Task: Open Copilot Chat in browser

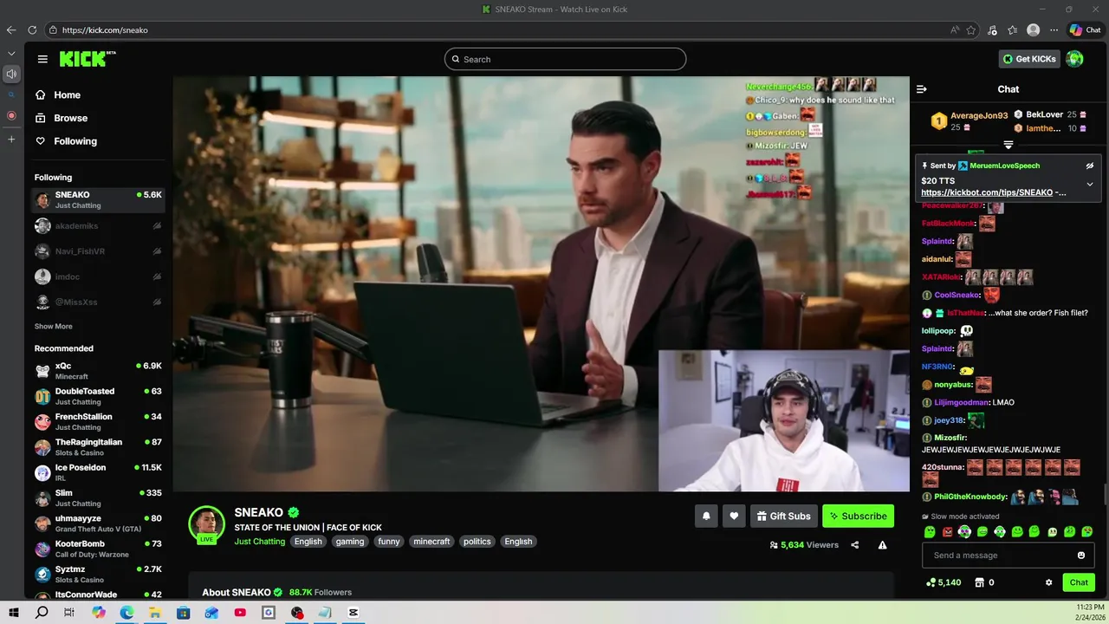Action: pos(1085,29)
